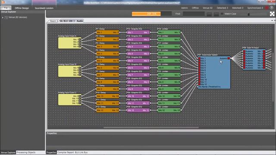
Task: Click the find previous button
Action: pyautogui.click(x=209, y=14)
